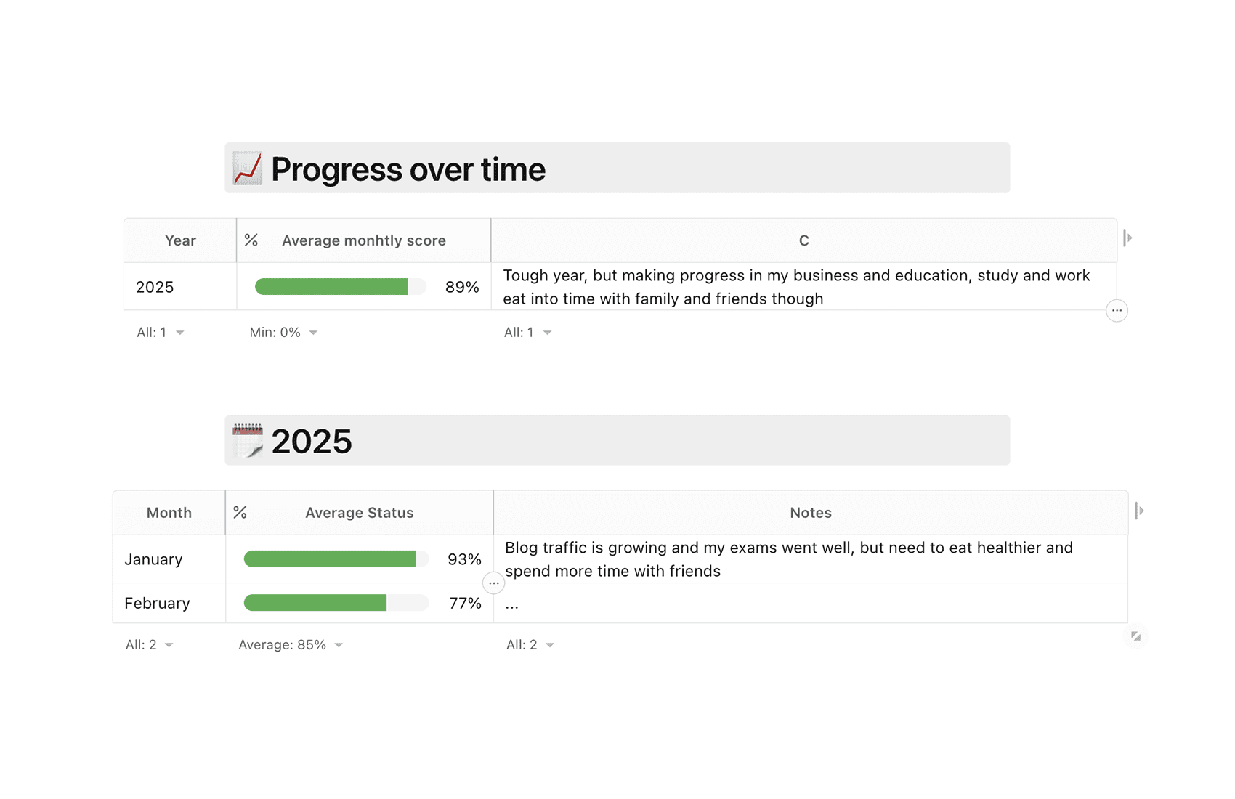1235x799 pixels.
Task: Open the All: 2 dropdown under Notes
Action: (x=530, y=645)
